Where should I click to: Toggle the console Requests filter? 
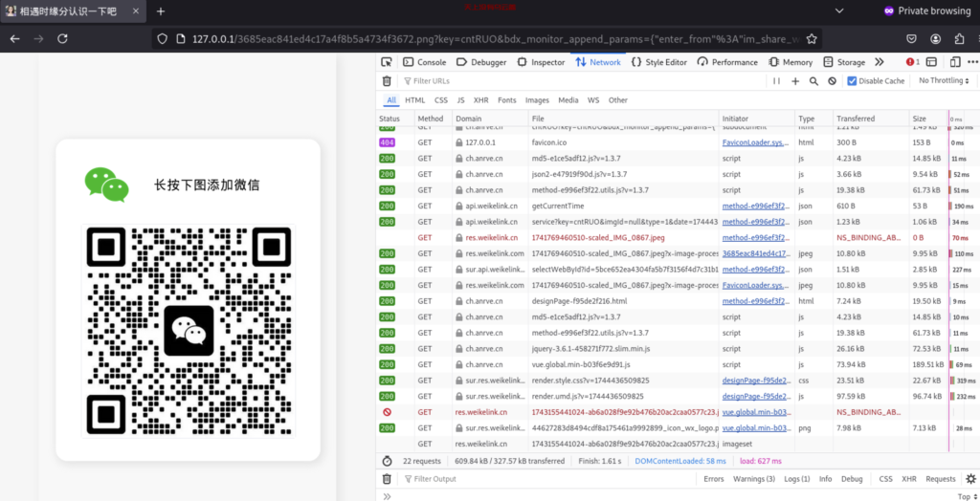pos(941,478)
